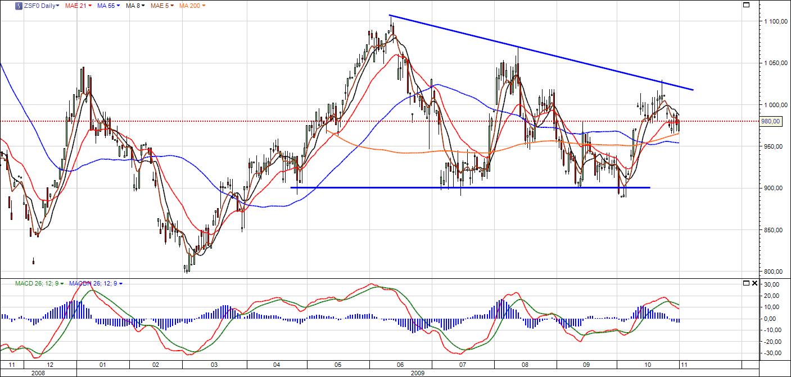The width and height of the screenshot is (791, 377).
Task: Maximize the MACD indicator pane
Action: 746,283
